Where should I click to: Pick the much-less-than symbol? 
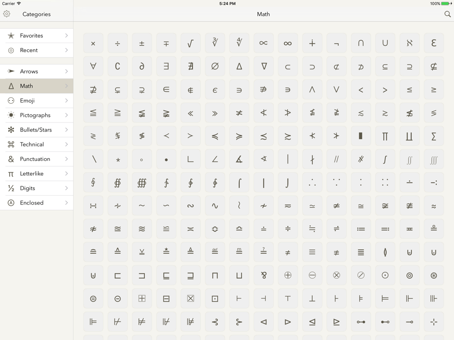[x=191, y=113]
